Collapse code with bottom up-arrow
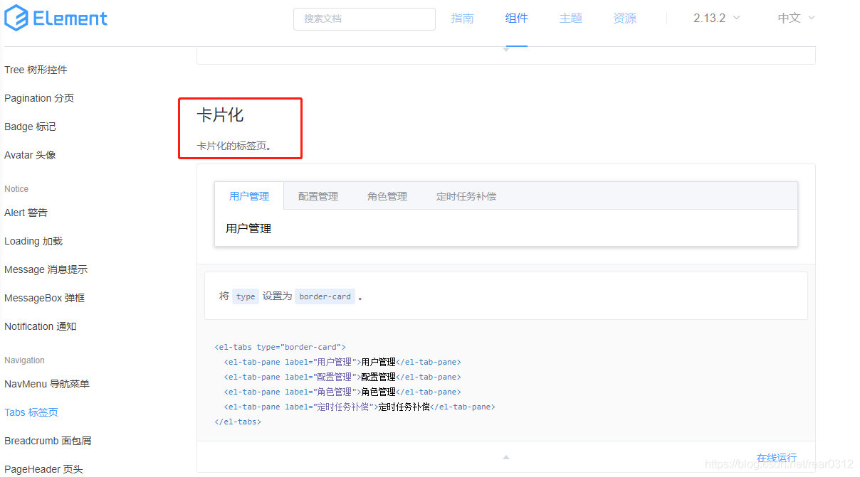Viewport: 860px width, 477px height. coord(506,457)
